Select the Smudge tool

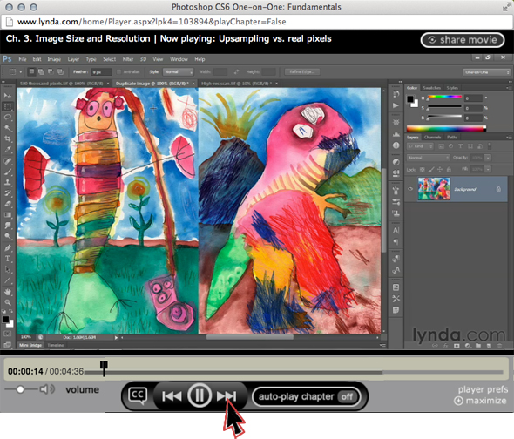click(x=8, y=226)
